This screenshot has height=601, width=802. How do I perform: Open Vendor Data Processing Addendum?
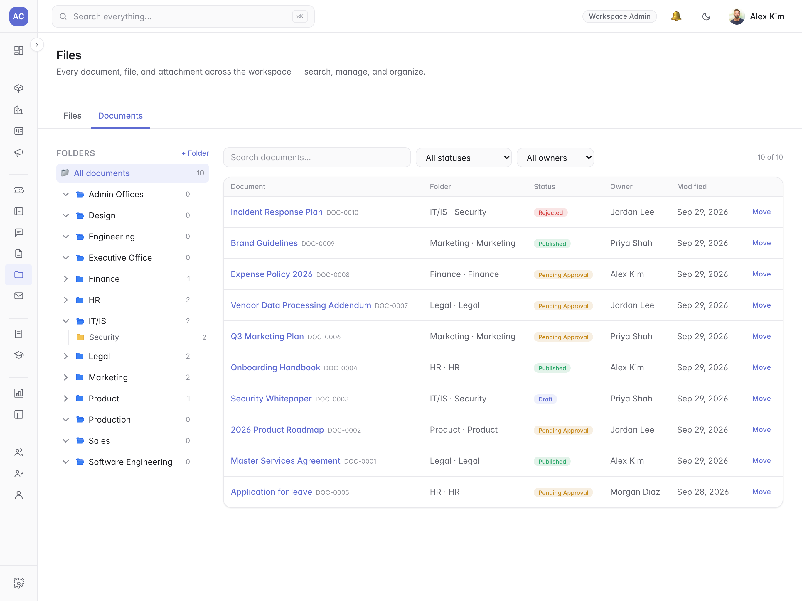301,305
